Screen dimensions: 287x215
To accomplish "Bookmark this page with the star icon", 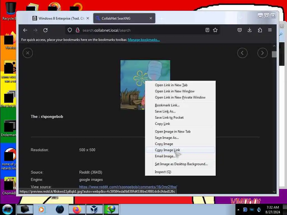I will 215,30.
